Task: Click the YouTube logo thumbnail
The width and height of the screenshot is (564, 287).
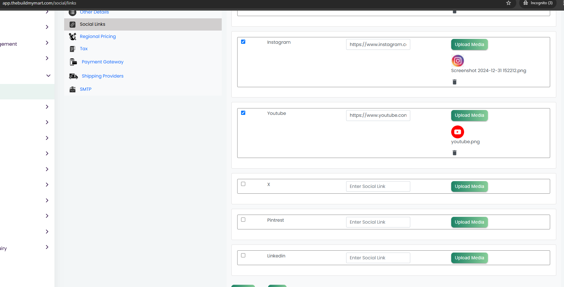Action: (x=458, y=132)
